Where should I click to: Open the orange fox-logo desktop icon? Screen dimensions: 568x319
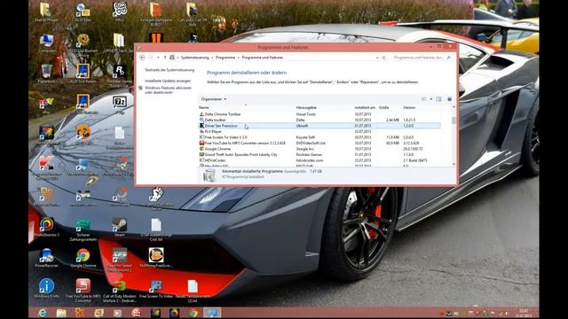156,258
